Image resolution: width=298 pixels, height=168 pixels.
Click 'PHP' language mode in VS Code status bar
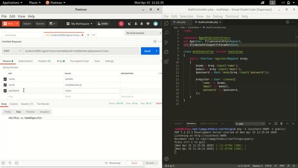pos(282,166)
